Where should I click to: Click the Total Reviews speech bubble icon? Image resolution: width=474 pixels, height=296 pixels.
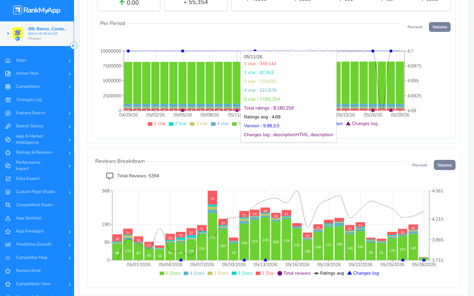(110, 176)
